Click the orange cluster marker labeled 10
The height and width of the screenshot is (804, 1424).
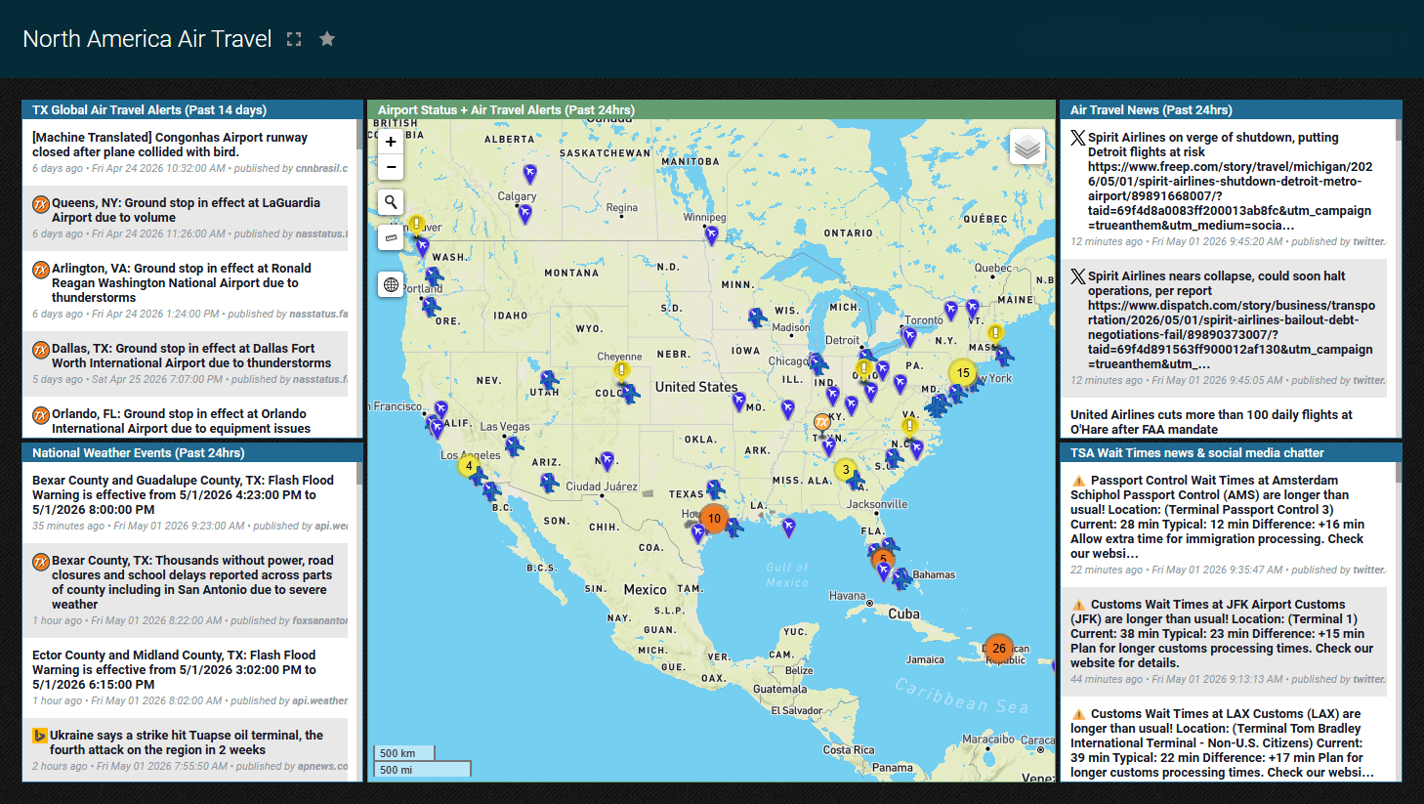coord(714,519)
